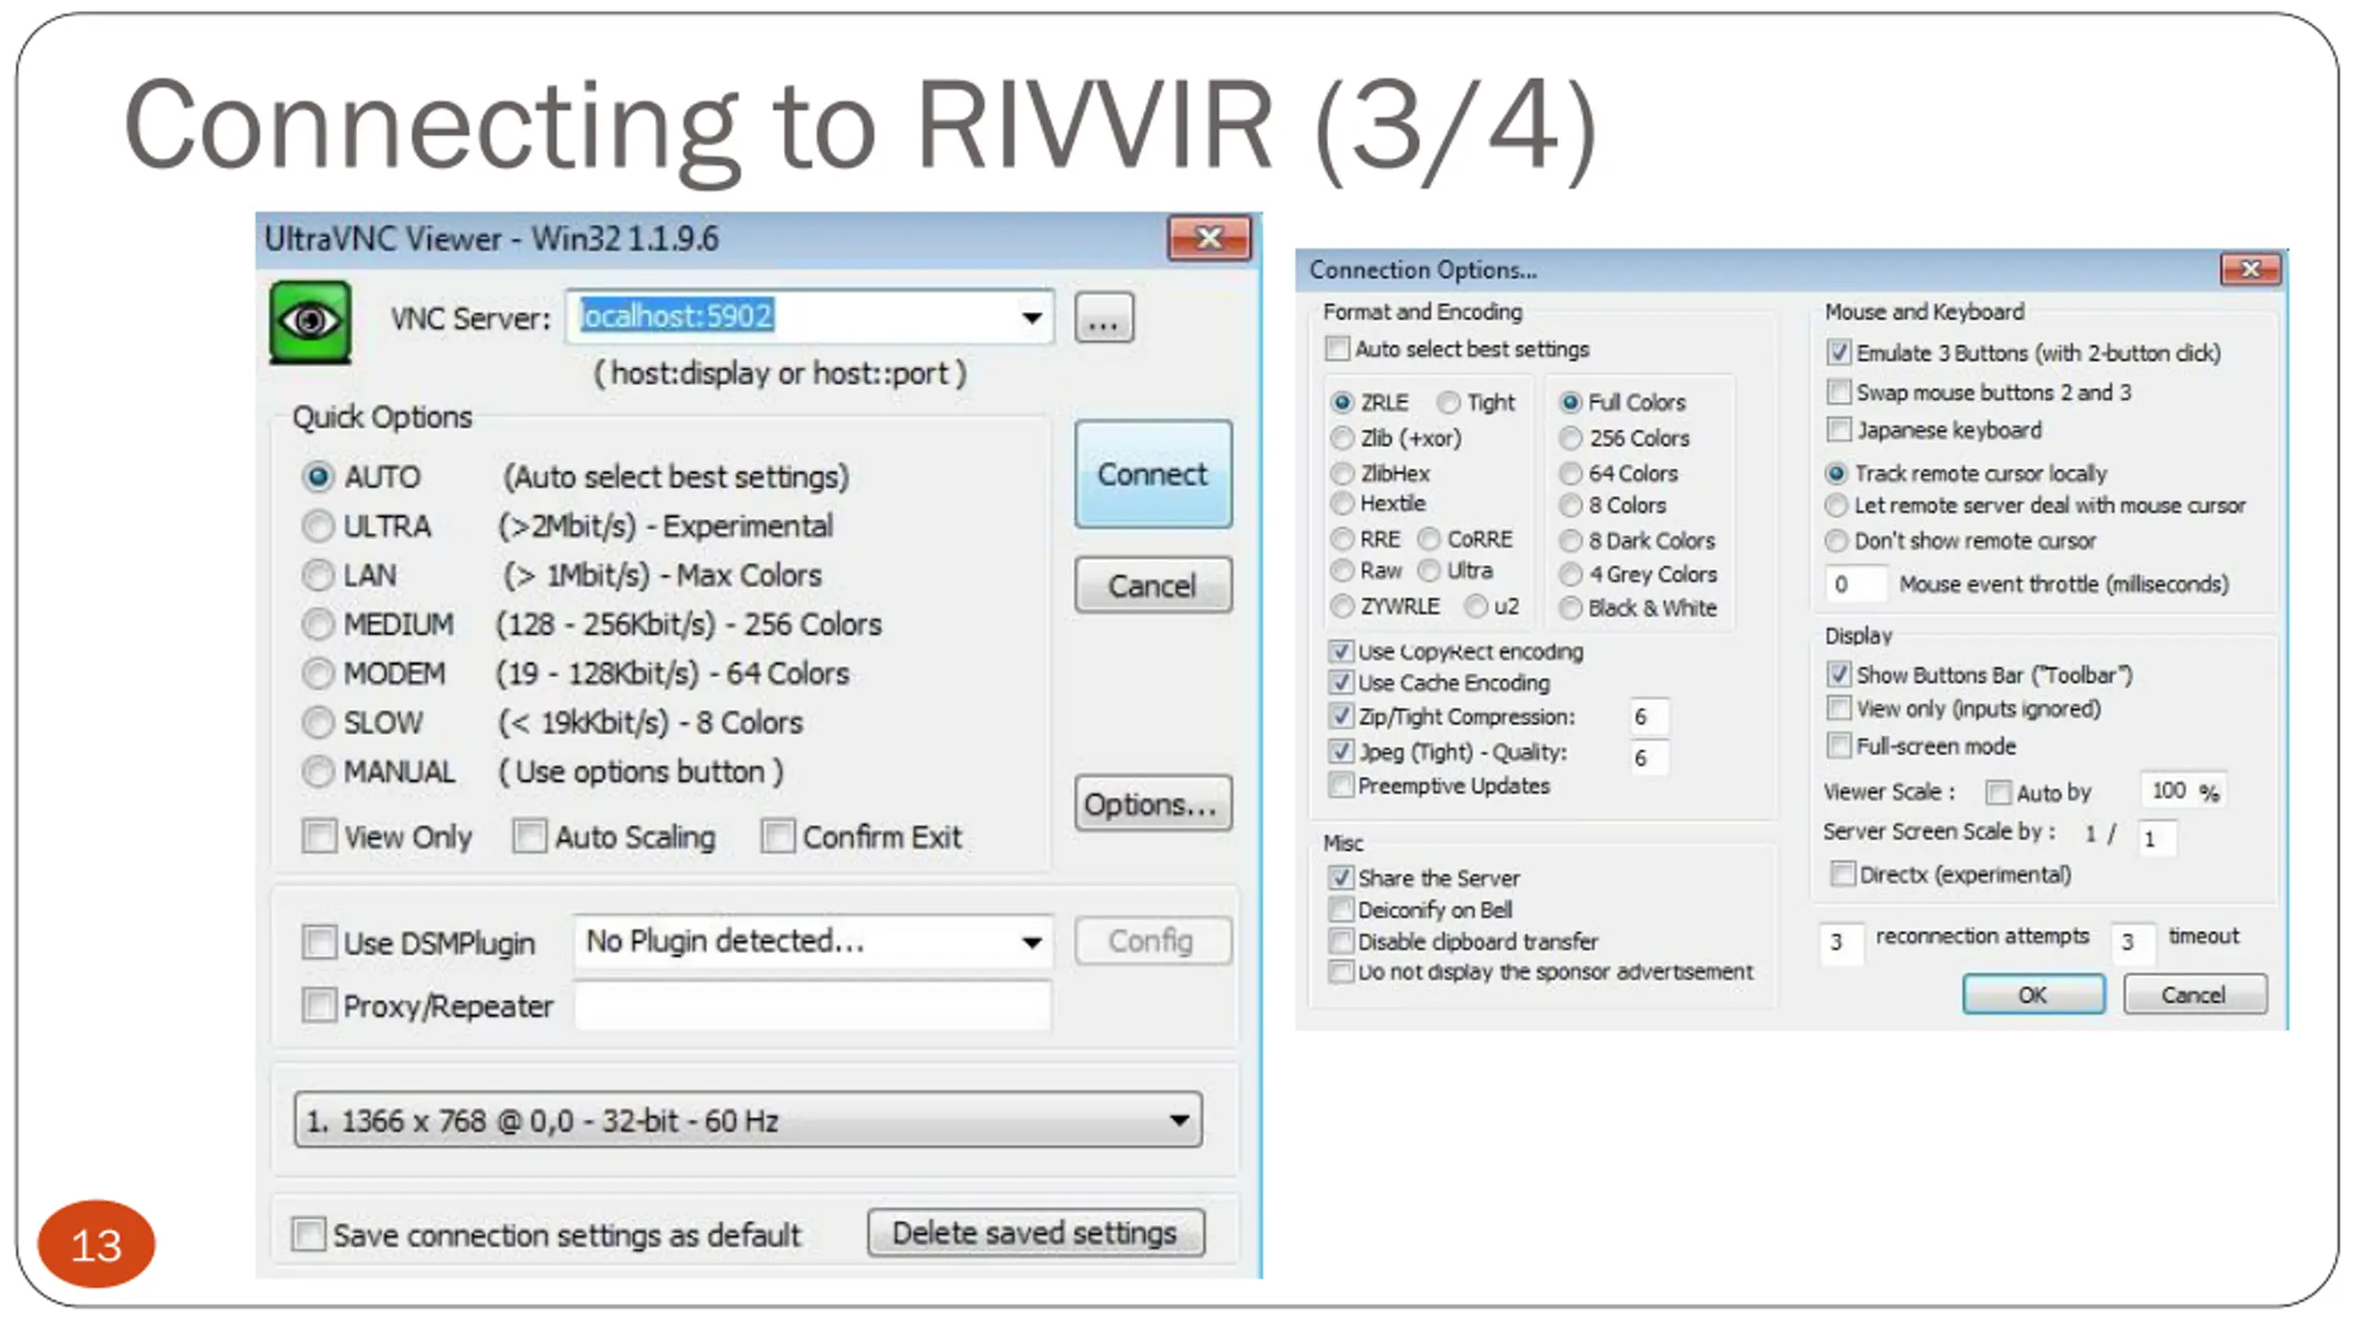Select the Black & White option
2356x1325 pixels.
point(1570,608)
